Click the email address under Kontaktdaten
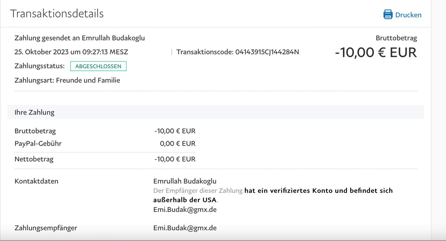446x241 pixels. coord(185,210)
